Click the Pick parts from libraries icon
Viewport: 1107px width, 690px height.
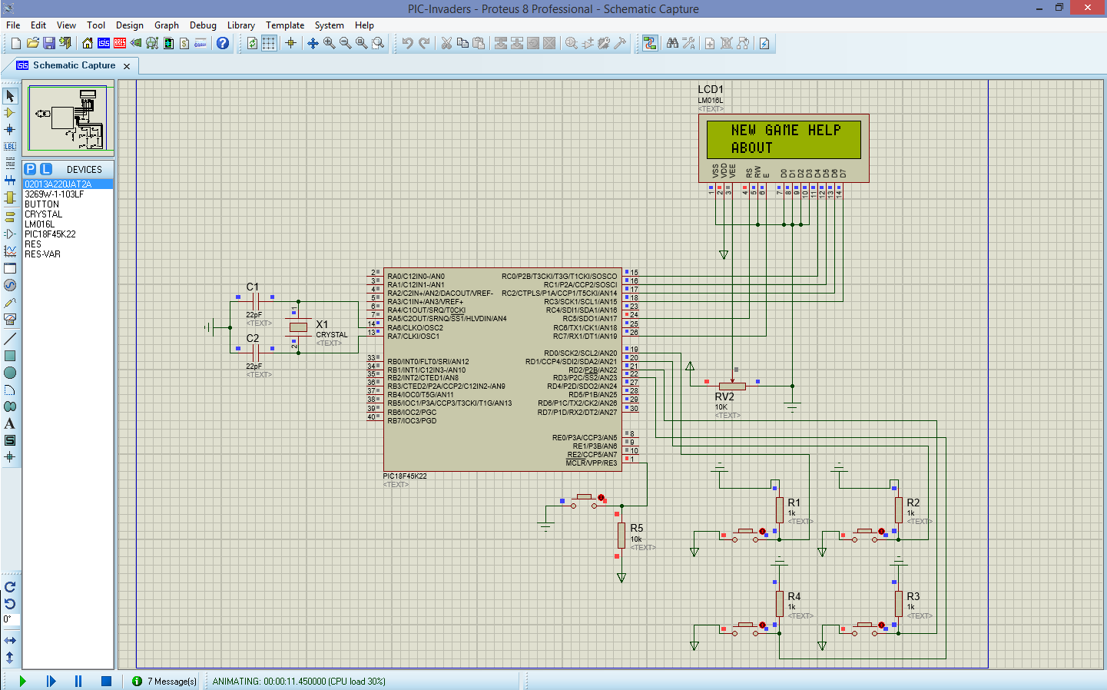(x=572, y=43)
